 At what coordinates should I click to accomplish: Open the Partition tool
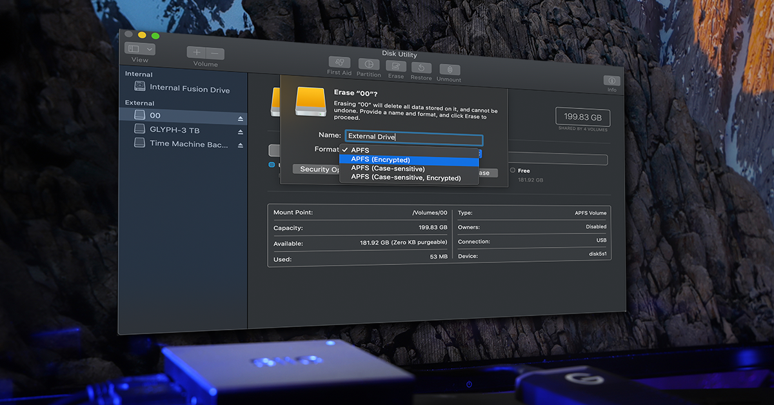368,65
